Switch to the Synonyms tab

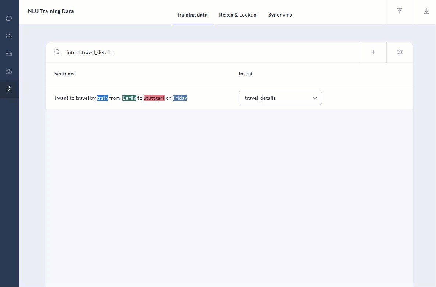coord(280,15)
